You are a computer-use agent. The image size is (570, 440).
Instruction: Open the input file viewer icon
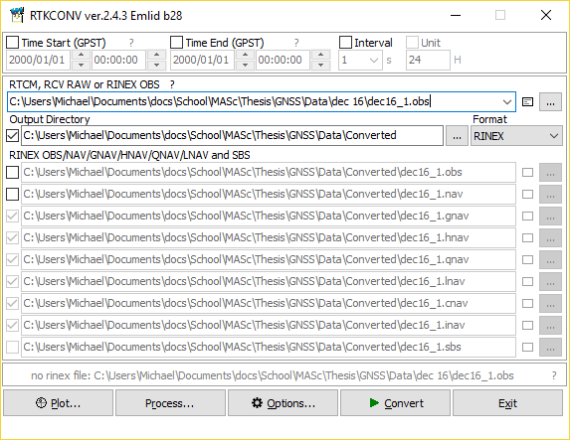click(x=527, y=102)
